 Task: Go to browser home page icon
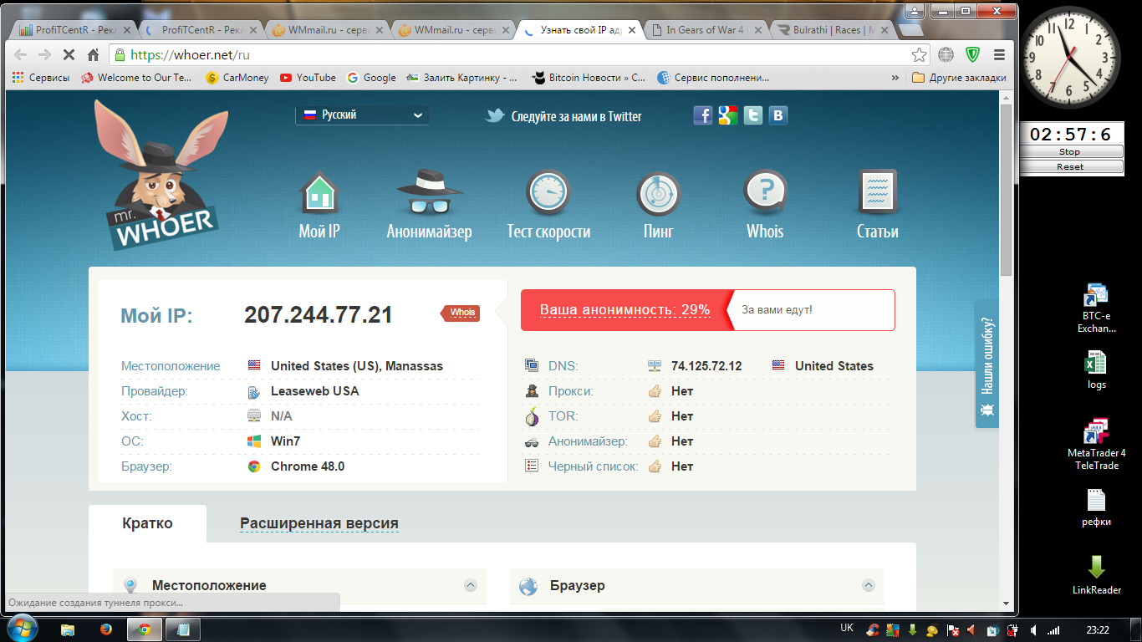pos(94,55)
